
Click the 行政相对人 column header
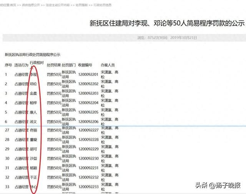pyautogui.click(x=37, y=65)
